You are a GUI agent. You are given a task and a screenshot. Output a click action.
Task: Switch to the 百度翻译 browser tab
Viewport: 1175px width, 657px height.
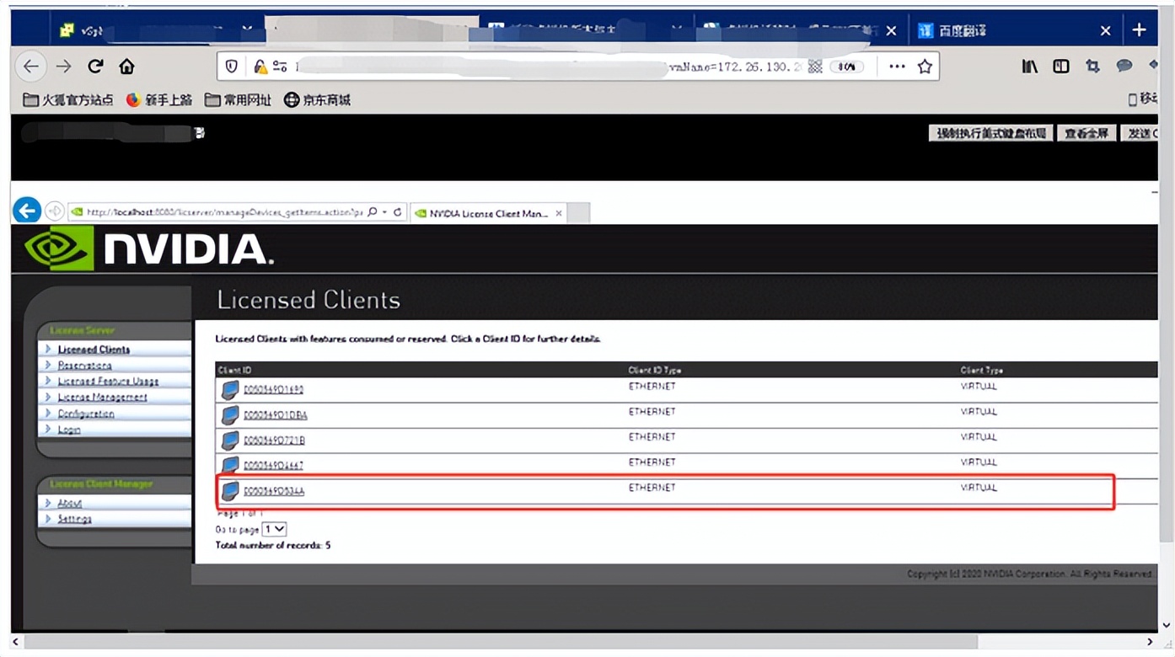coord(1003,31)
